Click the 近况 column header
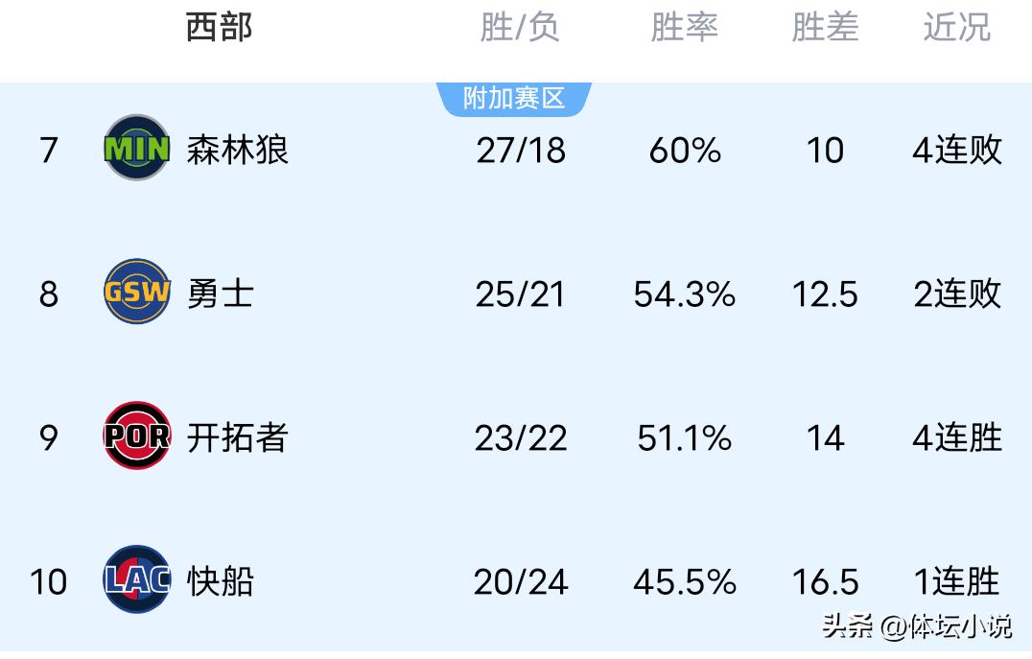1032x659 pixels. coord(956,28)
